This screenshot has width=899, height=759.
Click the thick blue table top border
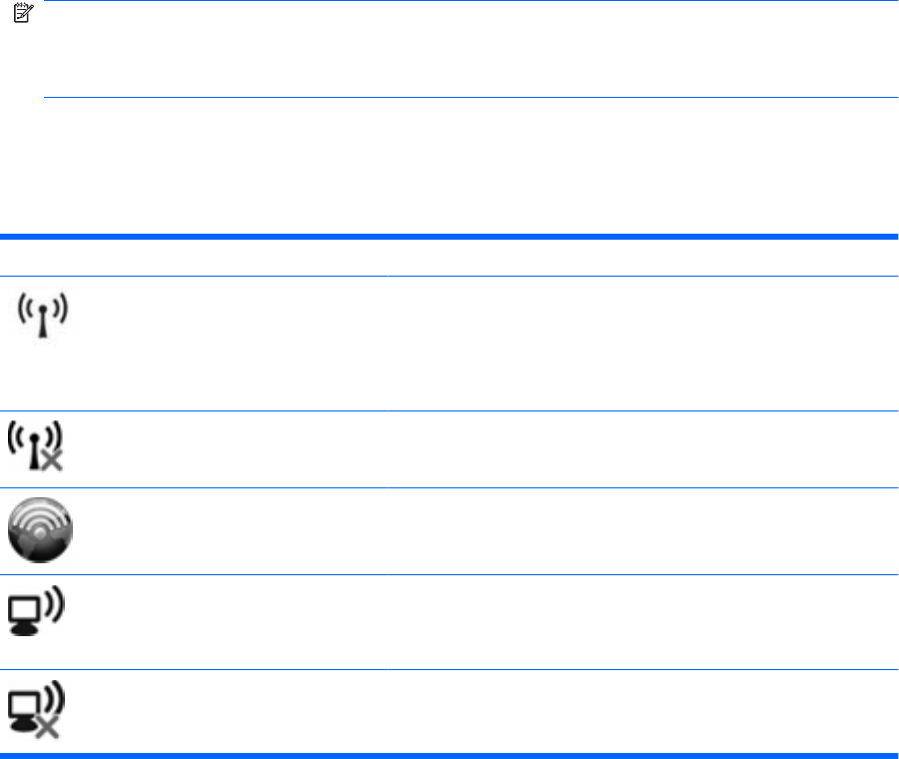(x=449, y=237)
